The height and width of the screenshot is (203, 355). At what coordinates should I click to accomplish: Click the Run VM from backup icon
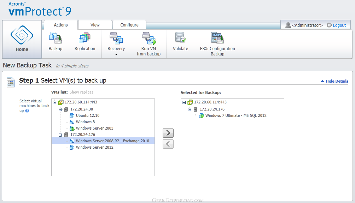click(149, 38)
